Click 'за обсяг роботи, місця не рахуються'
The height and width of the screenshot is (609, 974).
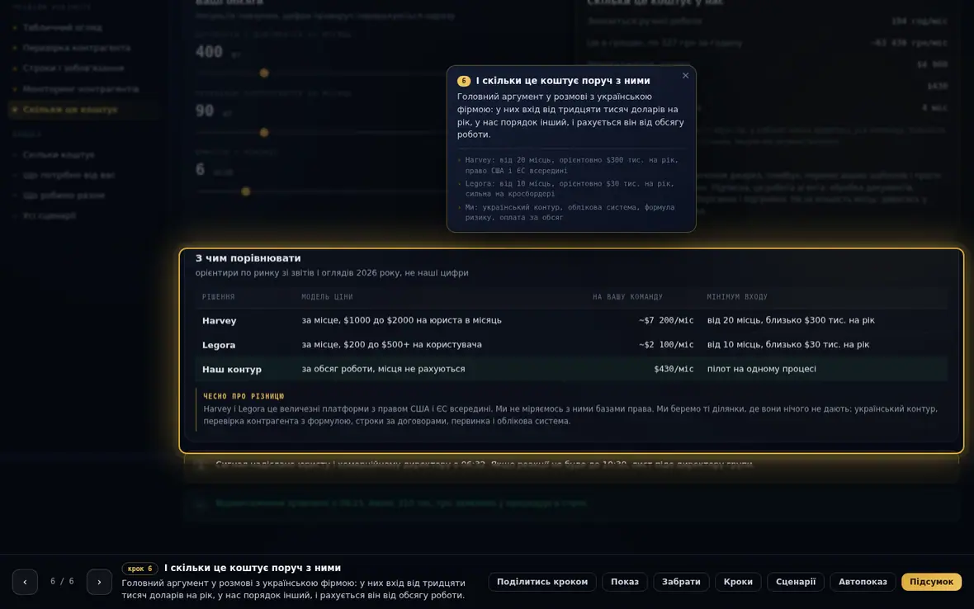point(383,369)
